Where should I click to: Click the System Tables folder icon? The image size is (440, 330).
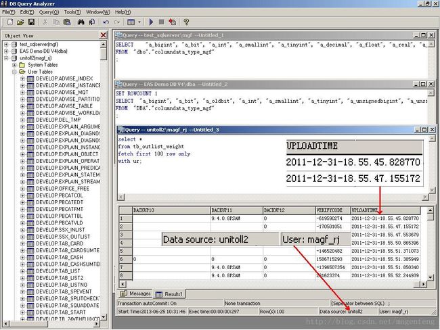pyautogui.click(x=22, y=65)
